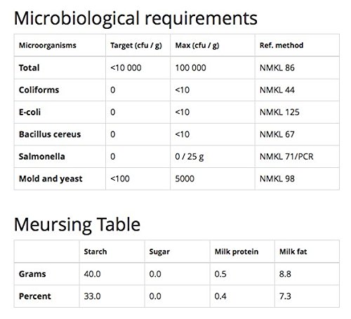Select the Coliforms row label

point(39,90)
